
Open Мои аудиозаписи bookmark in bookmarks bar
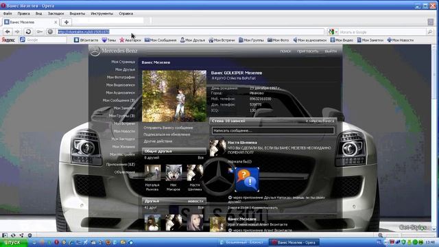click(309, 40)
